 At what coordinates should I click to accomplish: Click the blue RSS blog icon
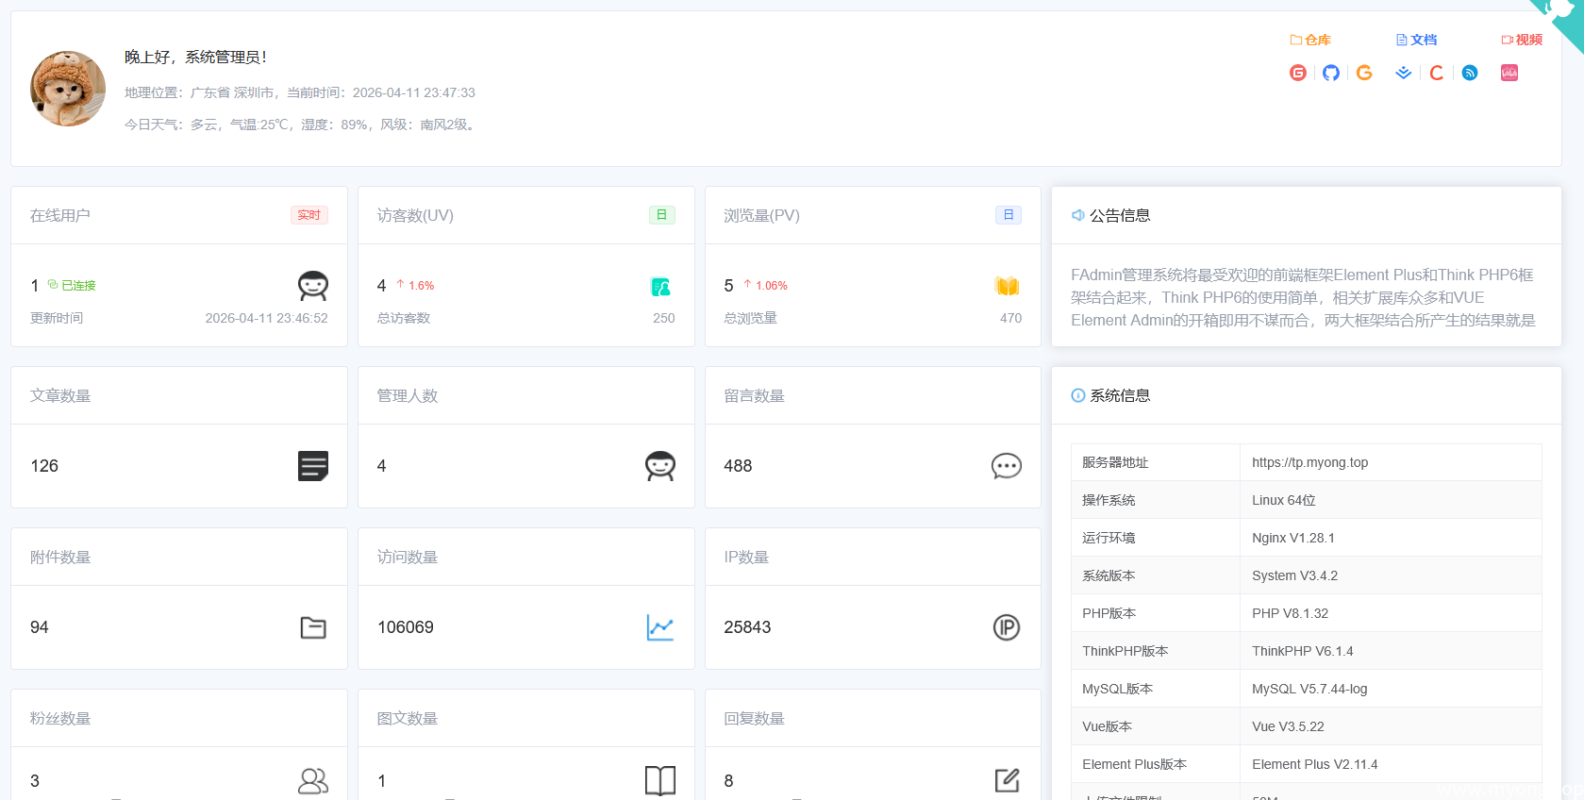[x=1470, y=73]
